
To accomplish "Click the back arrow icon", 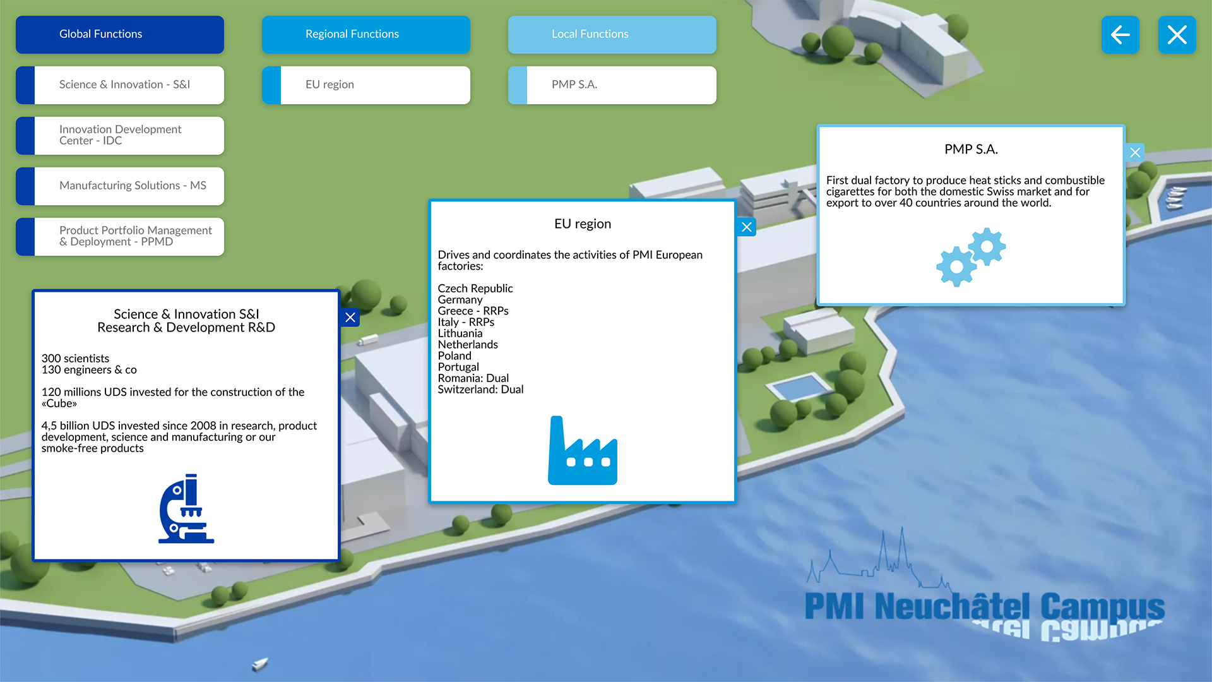I will [x=1120, y=35].
